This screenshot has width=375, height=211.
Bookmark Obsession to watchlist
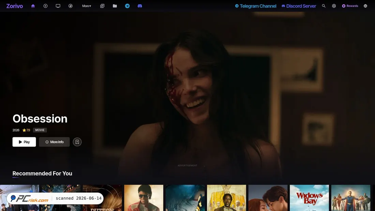[x=77, y=142]
